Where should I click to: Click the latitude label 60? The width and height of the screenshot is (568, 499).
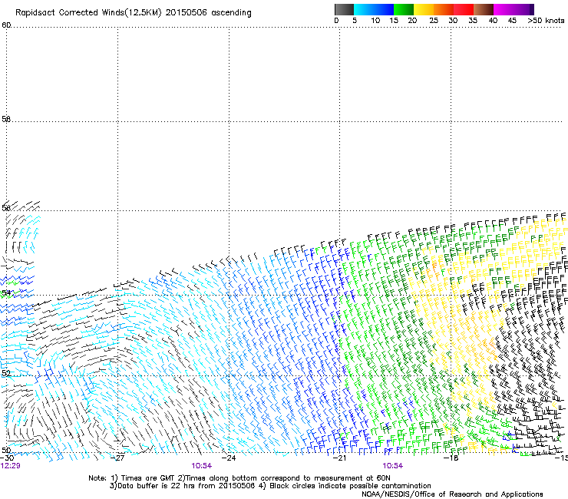(x=6, y=25)
